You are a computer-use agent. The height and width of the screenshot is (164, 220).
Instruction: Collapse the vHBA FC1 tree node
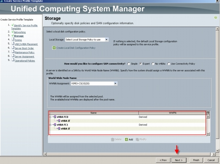[x=50, y=125]
